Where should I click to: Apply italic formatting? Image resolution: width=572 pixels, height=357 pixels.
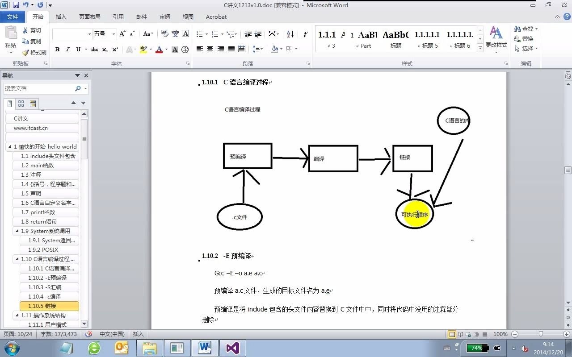[x=67, y=50]
